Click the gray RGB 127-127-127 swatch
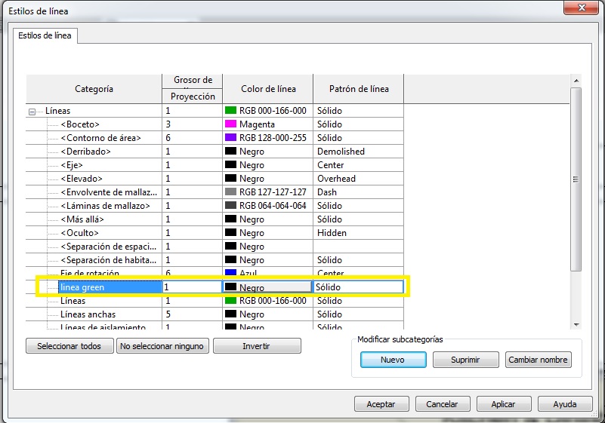This screenshot has height=423, width=605. (231, 192)
